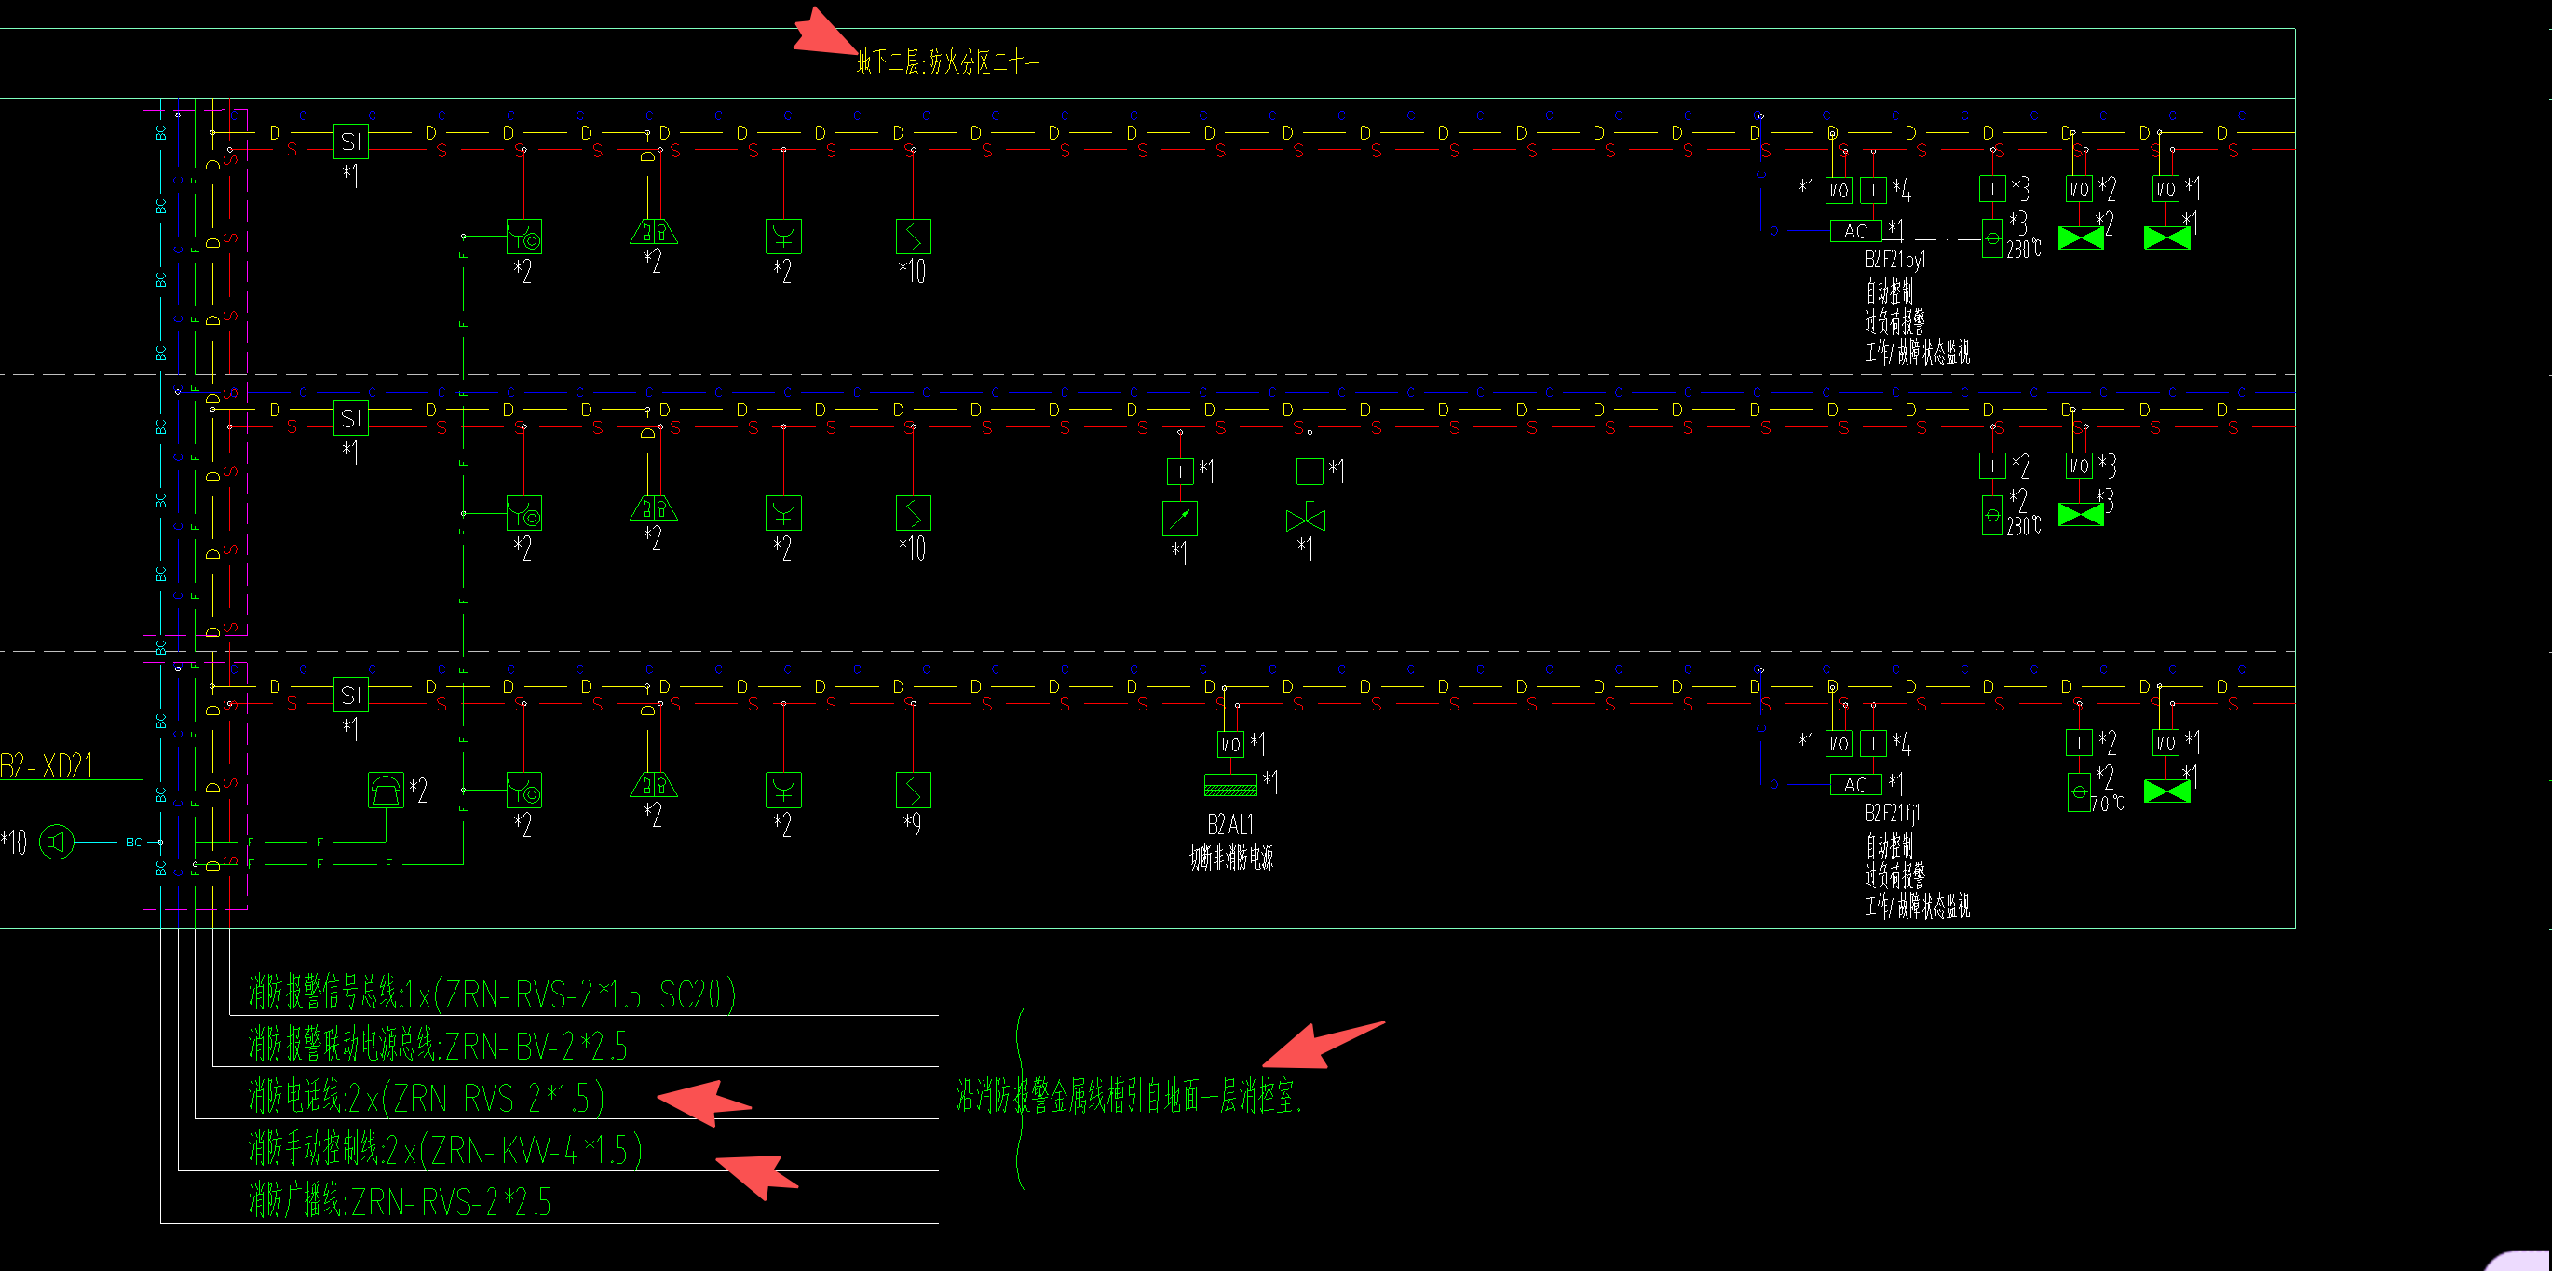Screen dimensions: 2552x1271
Task: Select the 消防报警信号总线 SC20 annotation text
Action: 492,994
